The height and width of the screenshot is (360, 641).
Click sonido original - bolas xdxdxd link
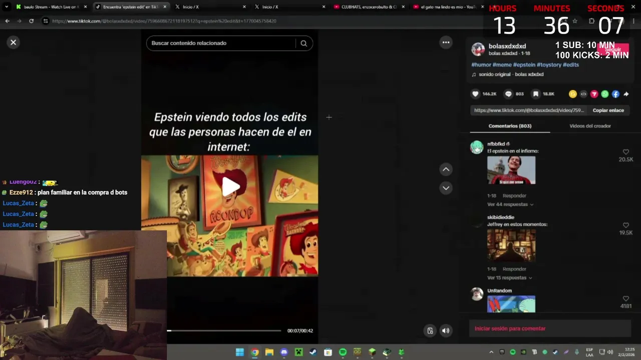click(511, 74)
